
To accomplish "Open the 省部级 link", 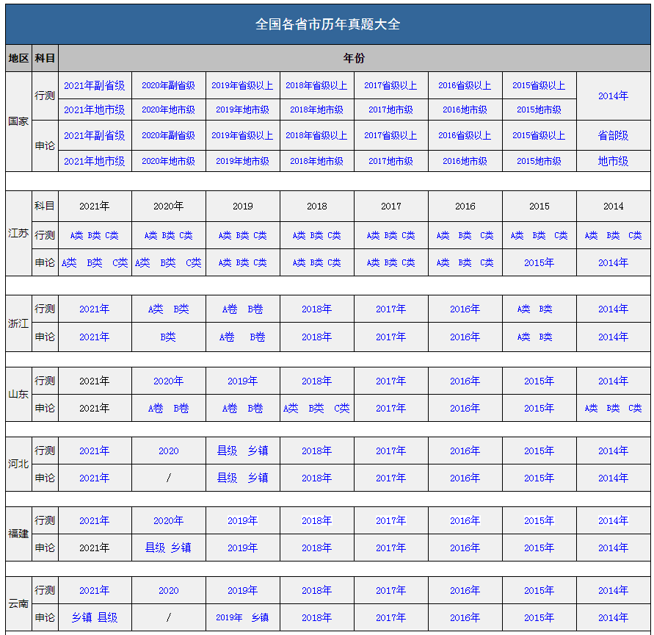I will [613, 135].
